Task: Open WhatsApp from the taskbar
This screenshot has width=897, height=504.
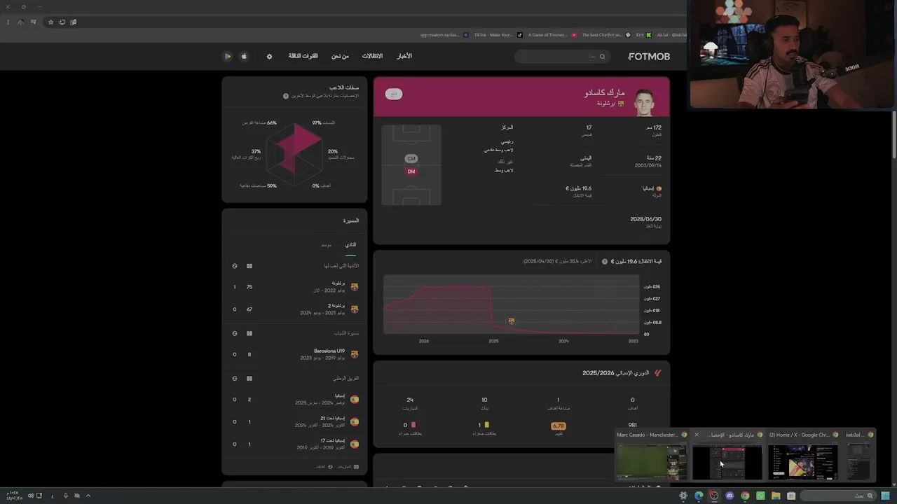Action: point(760,496)
